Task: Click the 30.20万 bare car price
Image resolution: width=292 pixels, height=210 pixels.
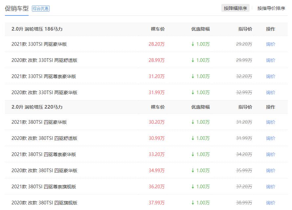Action: pos(157,122)
